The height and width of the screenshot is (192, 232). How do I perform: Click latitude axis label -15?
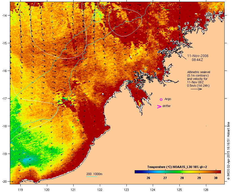click(4, 43)
